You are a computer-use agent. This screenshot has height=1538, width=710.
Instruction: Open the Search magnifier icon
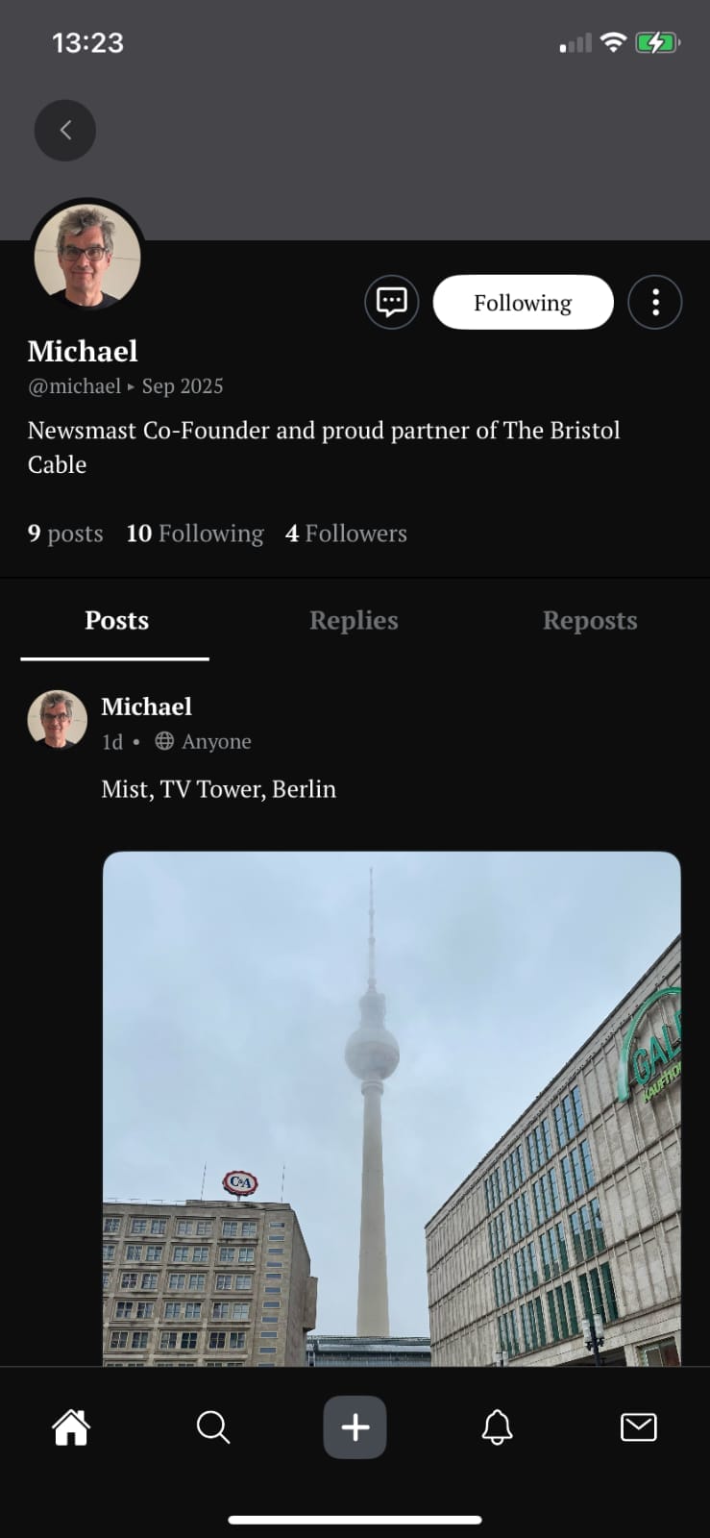(212, 1427)
